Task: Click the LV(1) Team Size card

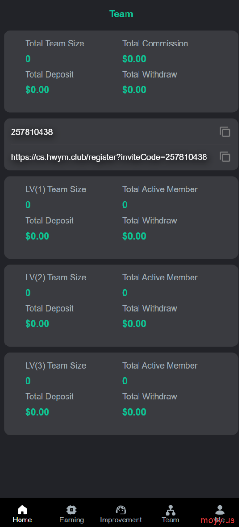Action: coord(121,217)
